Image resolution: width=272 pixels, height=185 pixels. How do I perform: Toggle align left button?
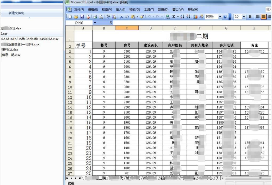click(x=258, y=17)
